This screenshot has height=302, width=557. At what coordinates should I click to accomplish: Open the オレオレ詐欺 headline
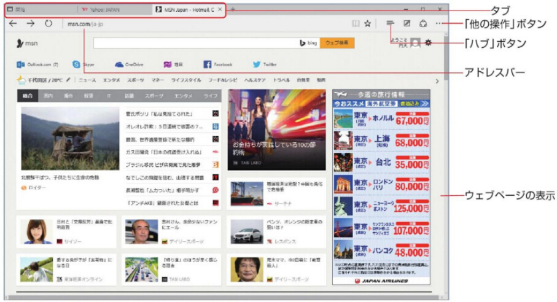[x=165, y=126]
